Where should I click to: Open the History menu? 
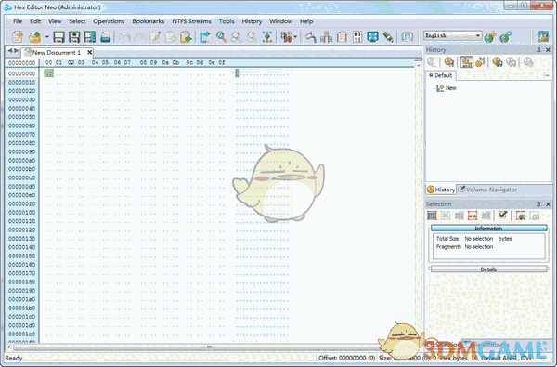click(252, 21)
